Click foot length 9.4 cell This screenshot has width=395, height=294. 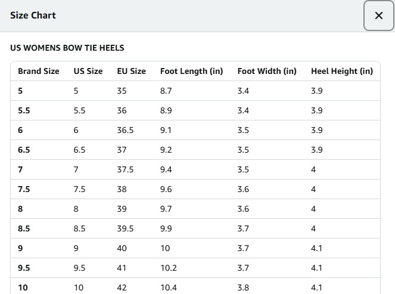(x=166, y=169)
